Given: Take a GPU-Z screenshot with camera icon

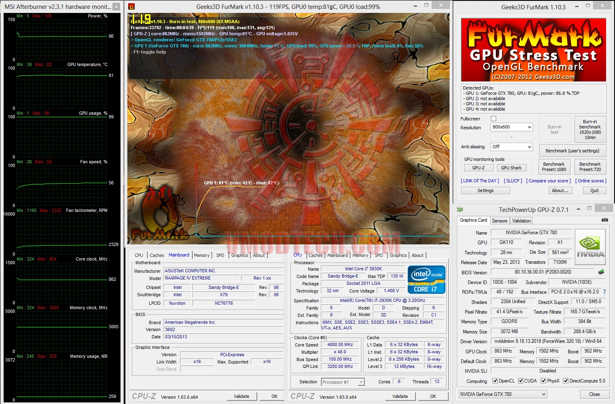Looking at the screenshot, I should (604, 220).
